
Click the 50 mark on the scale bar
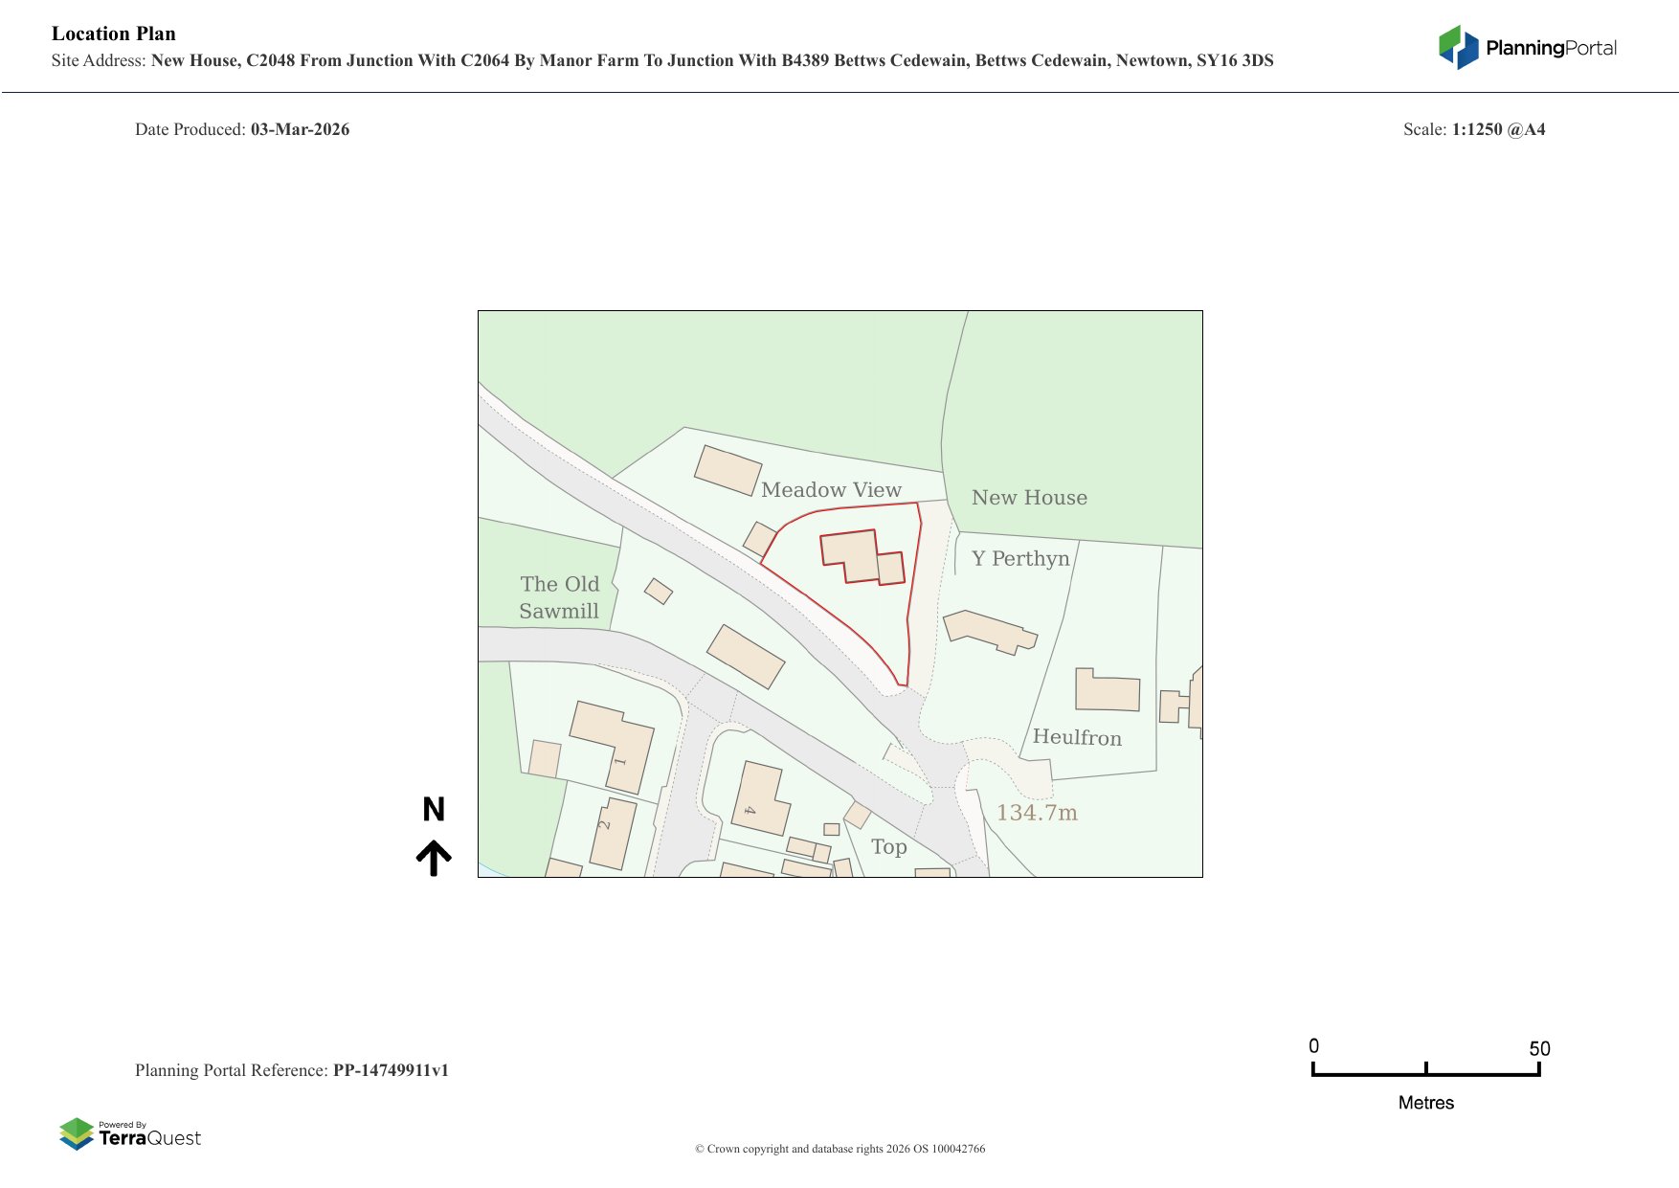pos(1538,1049)
